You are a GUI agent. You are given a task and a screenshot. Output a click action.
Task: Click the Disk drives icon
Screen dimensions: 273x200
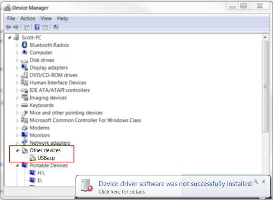point(24,61)
